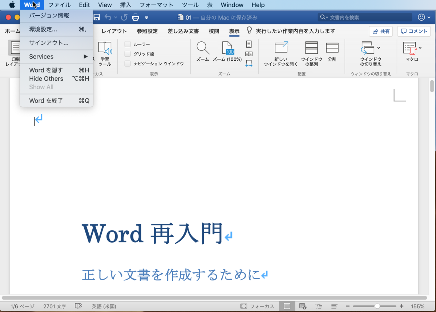The height and width of the screenshot is (312, 436).
Task: Click the undo arrow icon
Action: (x=108, y=17)
